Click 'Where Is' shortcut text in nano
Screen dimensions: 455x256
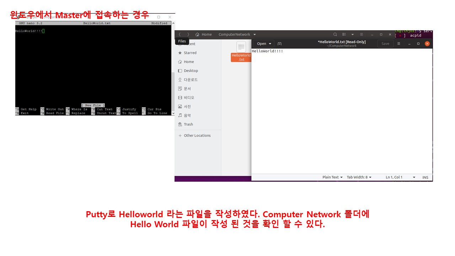(x=79, y=109)
